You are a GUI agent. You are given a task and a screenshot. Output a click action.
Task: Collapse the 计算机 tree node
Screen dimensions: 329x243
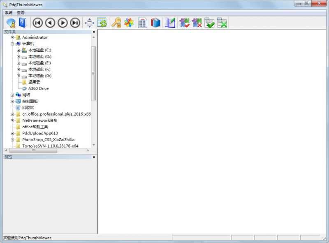pos(13,44)
